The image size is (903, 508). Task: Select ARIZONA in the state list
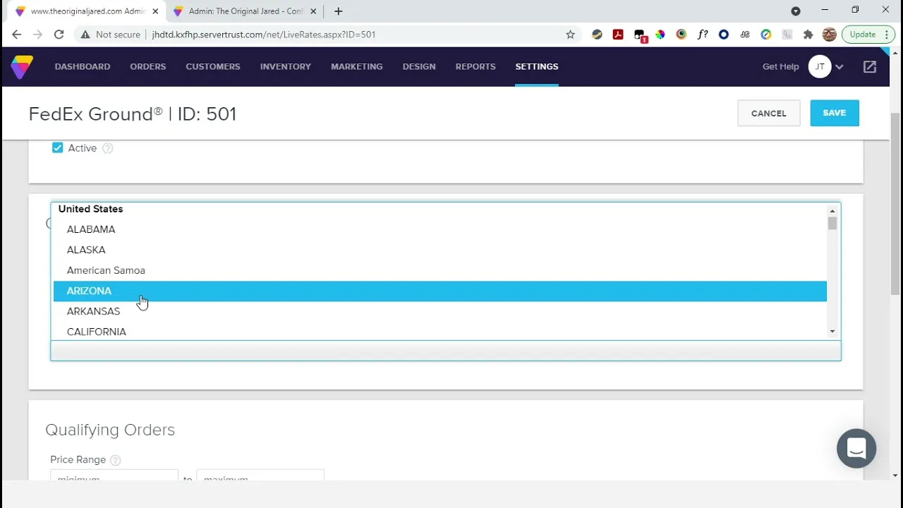click(440, 291)
